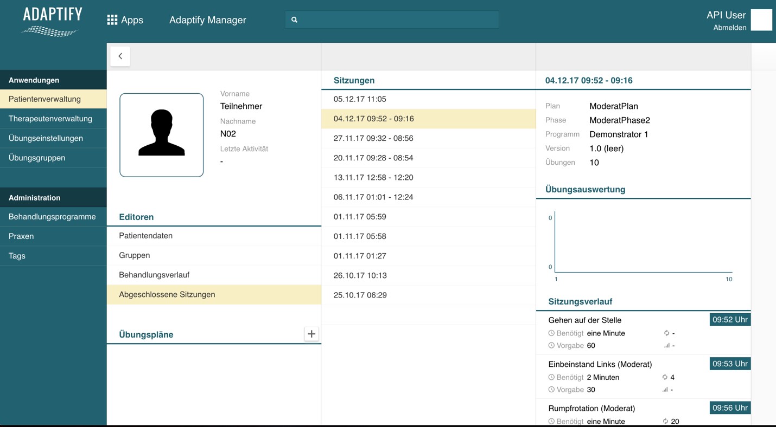This screenshot has height=427, width=776.
Task: Click clock icon beside Gehen Benötigt
Action: tap(551, 333)
